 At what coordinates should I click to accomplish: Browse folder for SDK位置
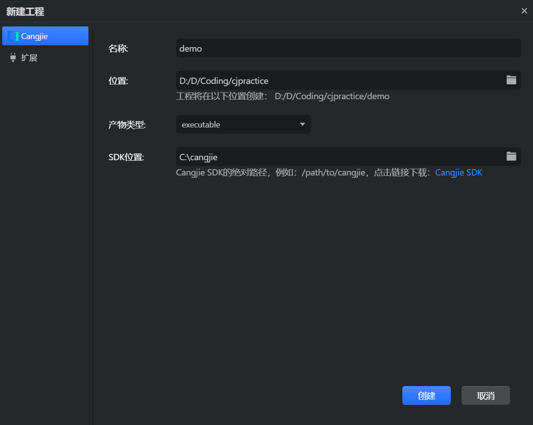(x=511, y=156)
